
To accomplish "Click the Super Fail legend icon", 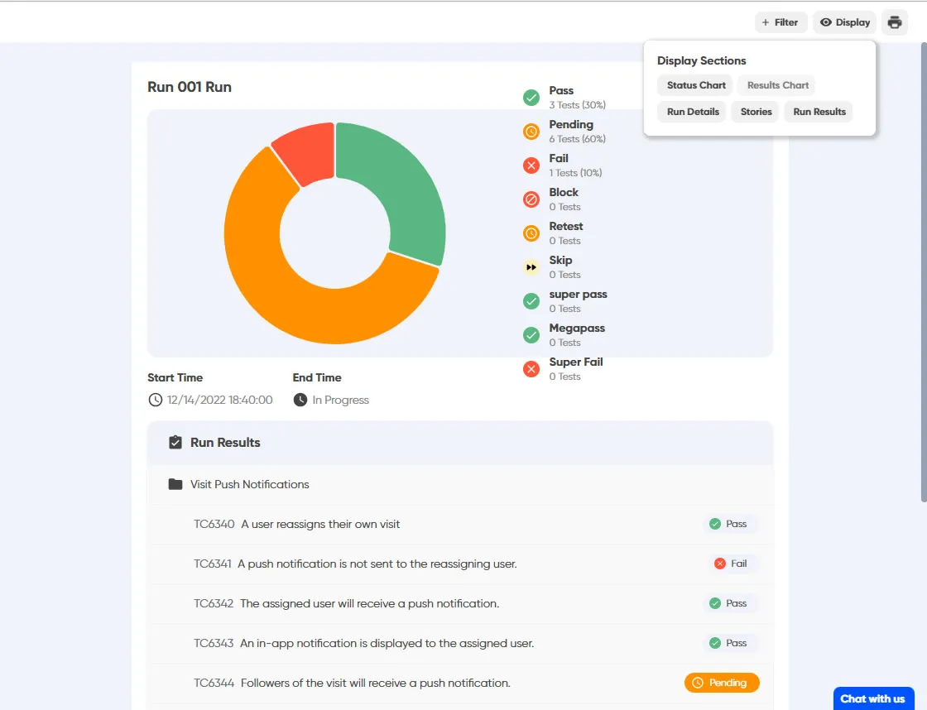I will coord(531,369).
